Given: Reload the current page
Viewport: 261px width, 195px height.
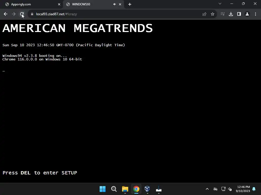Looking at the screenshot, I should tap(22, 14).
